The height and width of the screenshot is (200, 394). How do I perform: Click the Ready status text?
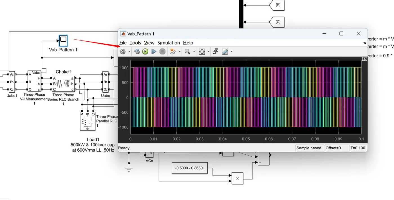[124, 148]
